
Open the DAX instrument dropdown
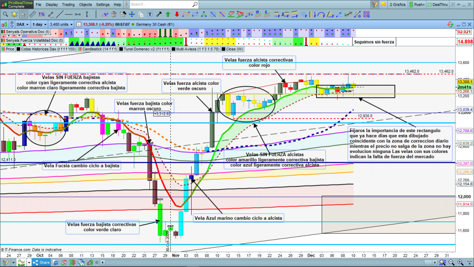pos(22,24)
